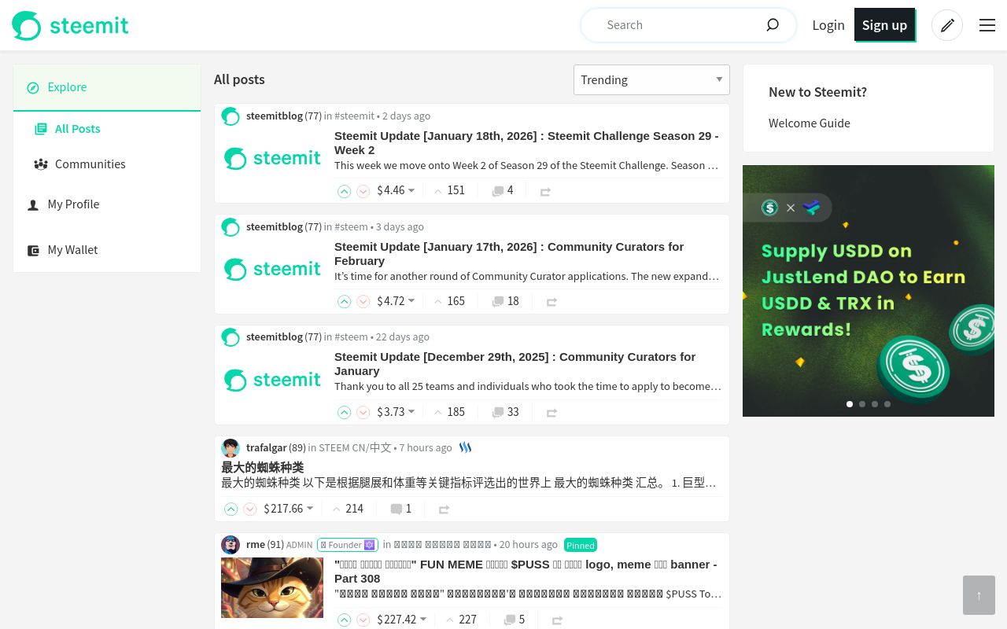Open the JustLend DAO ad banner
The width and height of the screenshot is (1007, 629).
pos(869,291)
